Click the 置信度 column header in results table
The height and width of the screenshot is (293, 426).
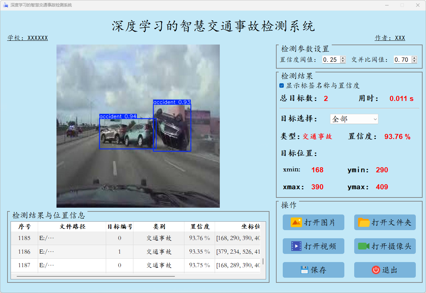tap(200, 226)
